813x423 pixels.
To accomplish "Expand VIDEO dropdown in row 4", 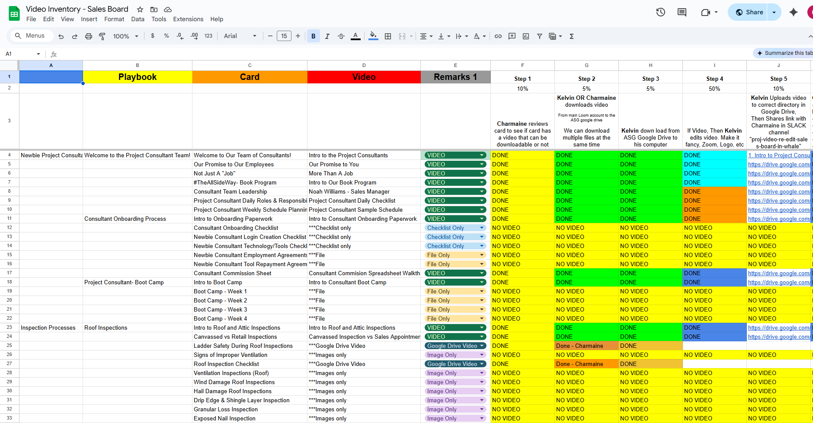I will 482,155.
